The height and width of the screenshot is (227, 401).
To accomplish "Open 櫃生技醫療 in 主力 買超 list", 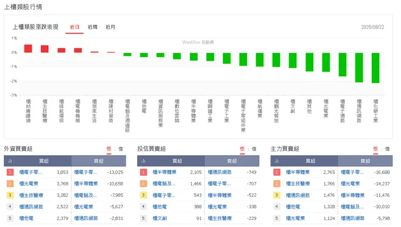I will click(x=297, y=184).
